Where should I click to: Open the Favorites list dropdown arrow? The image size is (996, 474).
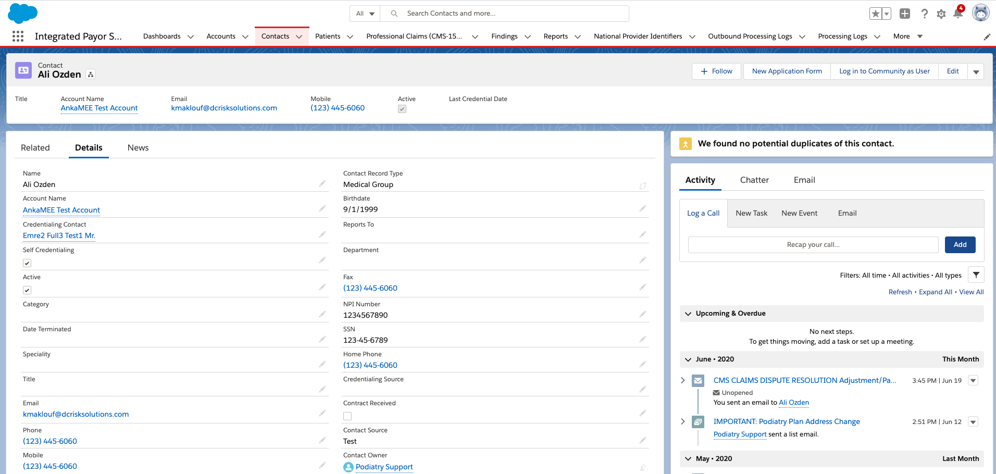click(886, 14)
